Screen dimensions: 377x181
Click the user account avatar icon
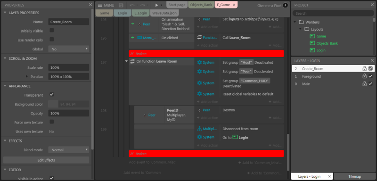[x=286, y=5]
